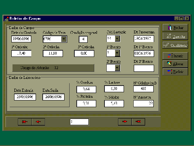Click the Alterar record button
This screenshot has height=146, width=194.
(175, 64)
